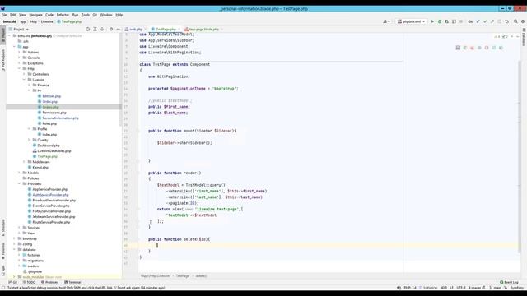Open Search Everywhere magnifier icon

(515, 21)
